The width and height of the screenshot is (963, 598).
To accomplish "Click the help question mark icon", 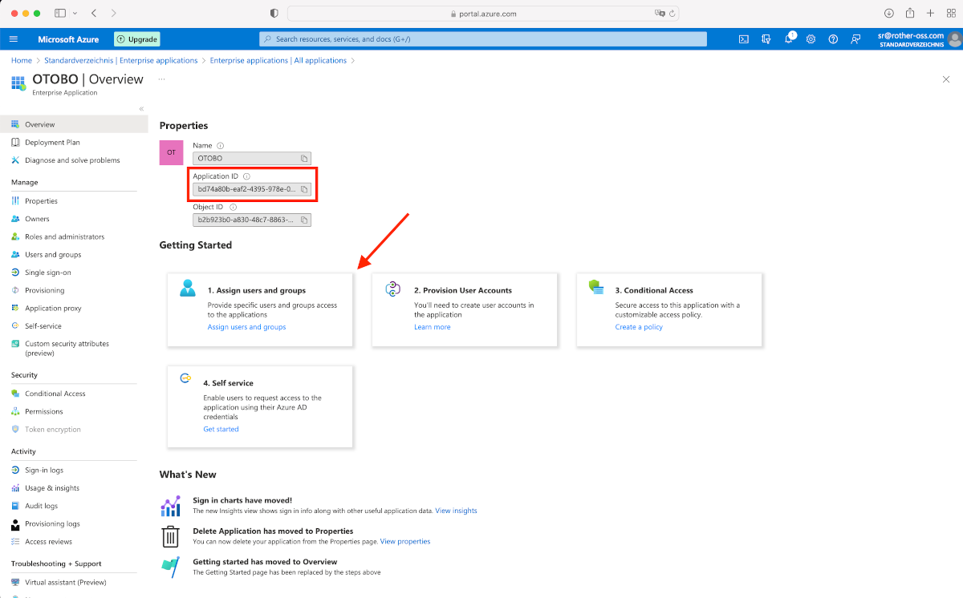I will click(x=833, y=39).
